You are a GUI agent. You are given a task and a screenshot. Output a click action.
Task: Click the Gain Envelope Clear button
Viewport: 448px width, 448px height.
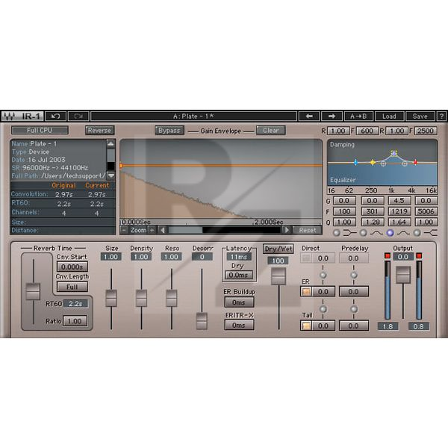[270, 130]
